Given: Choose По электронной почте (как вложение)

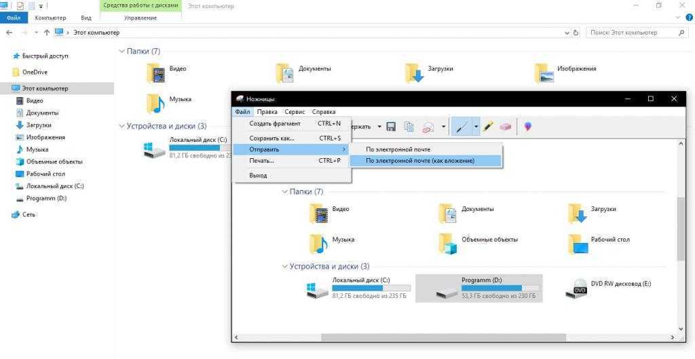Looking at the screenshot, I should pos(420,161).
